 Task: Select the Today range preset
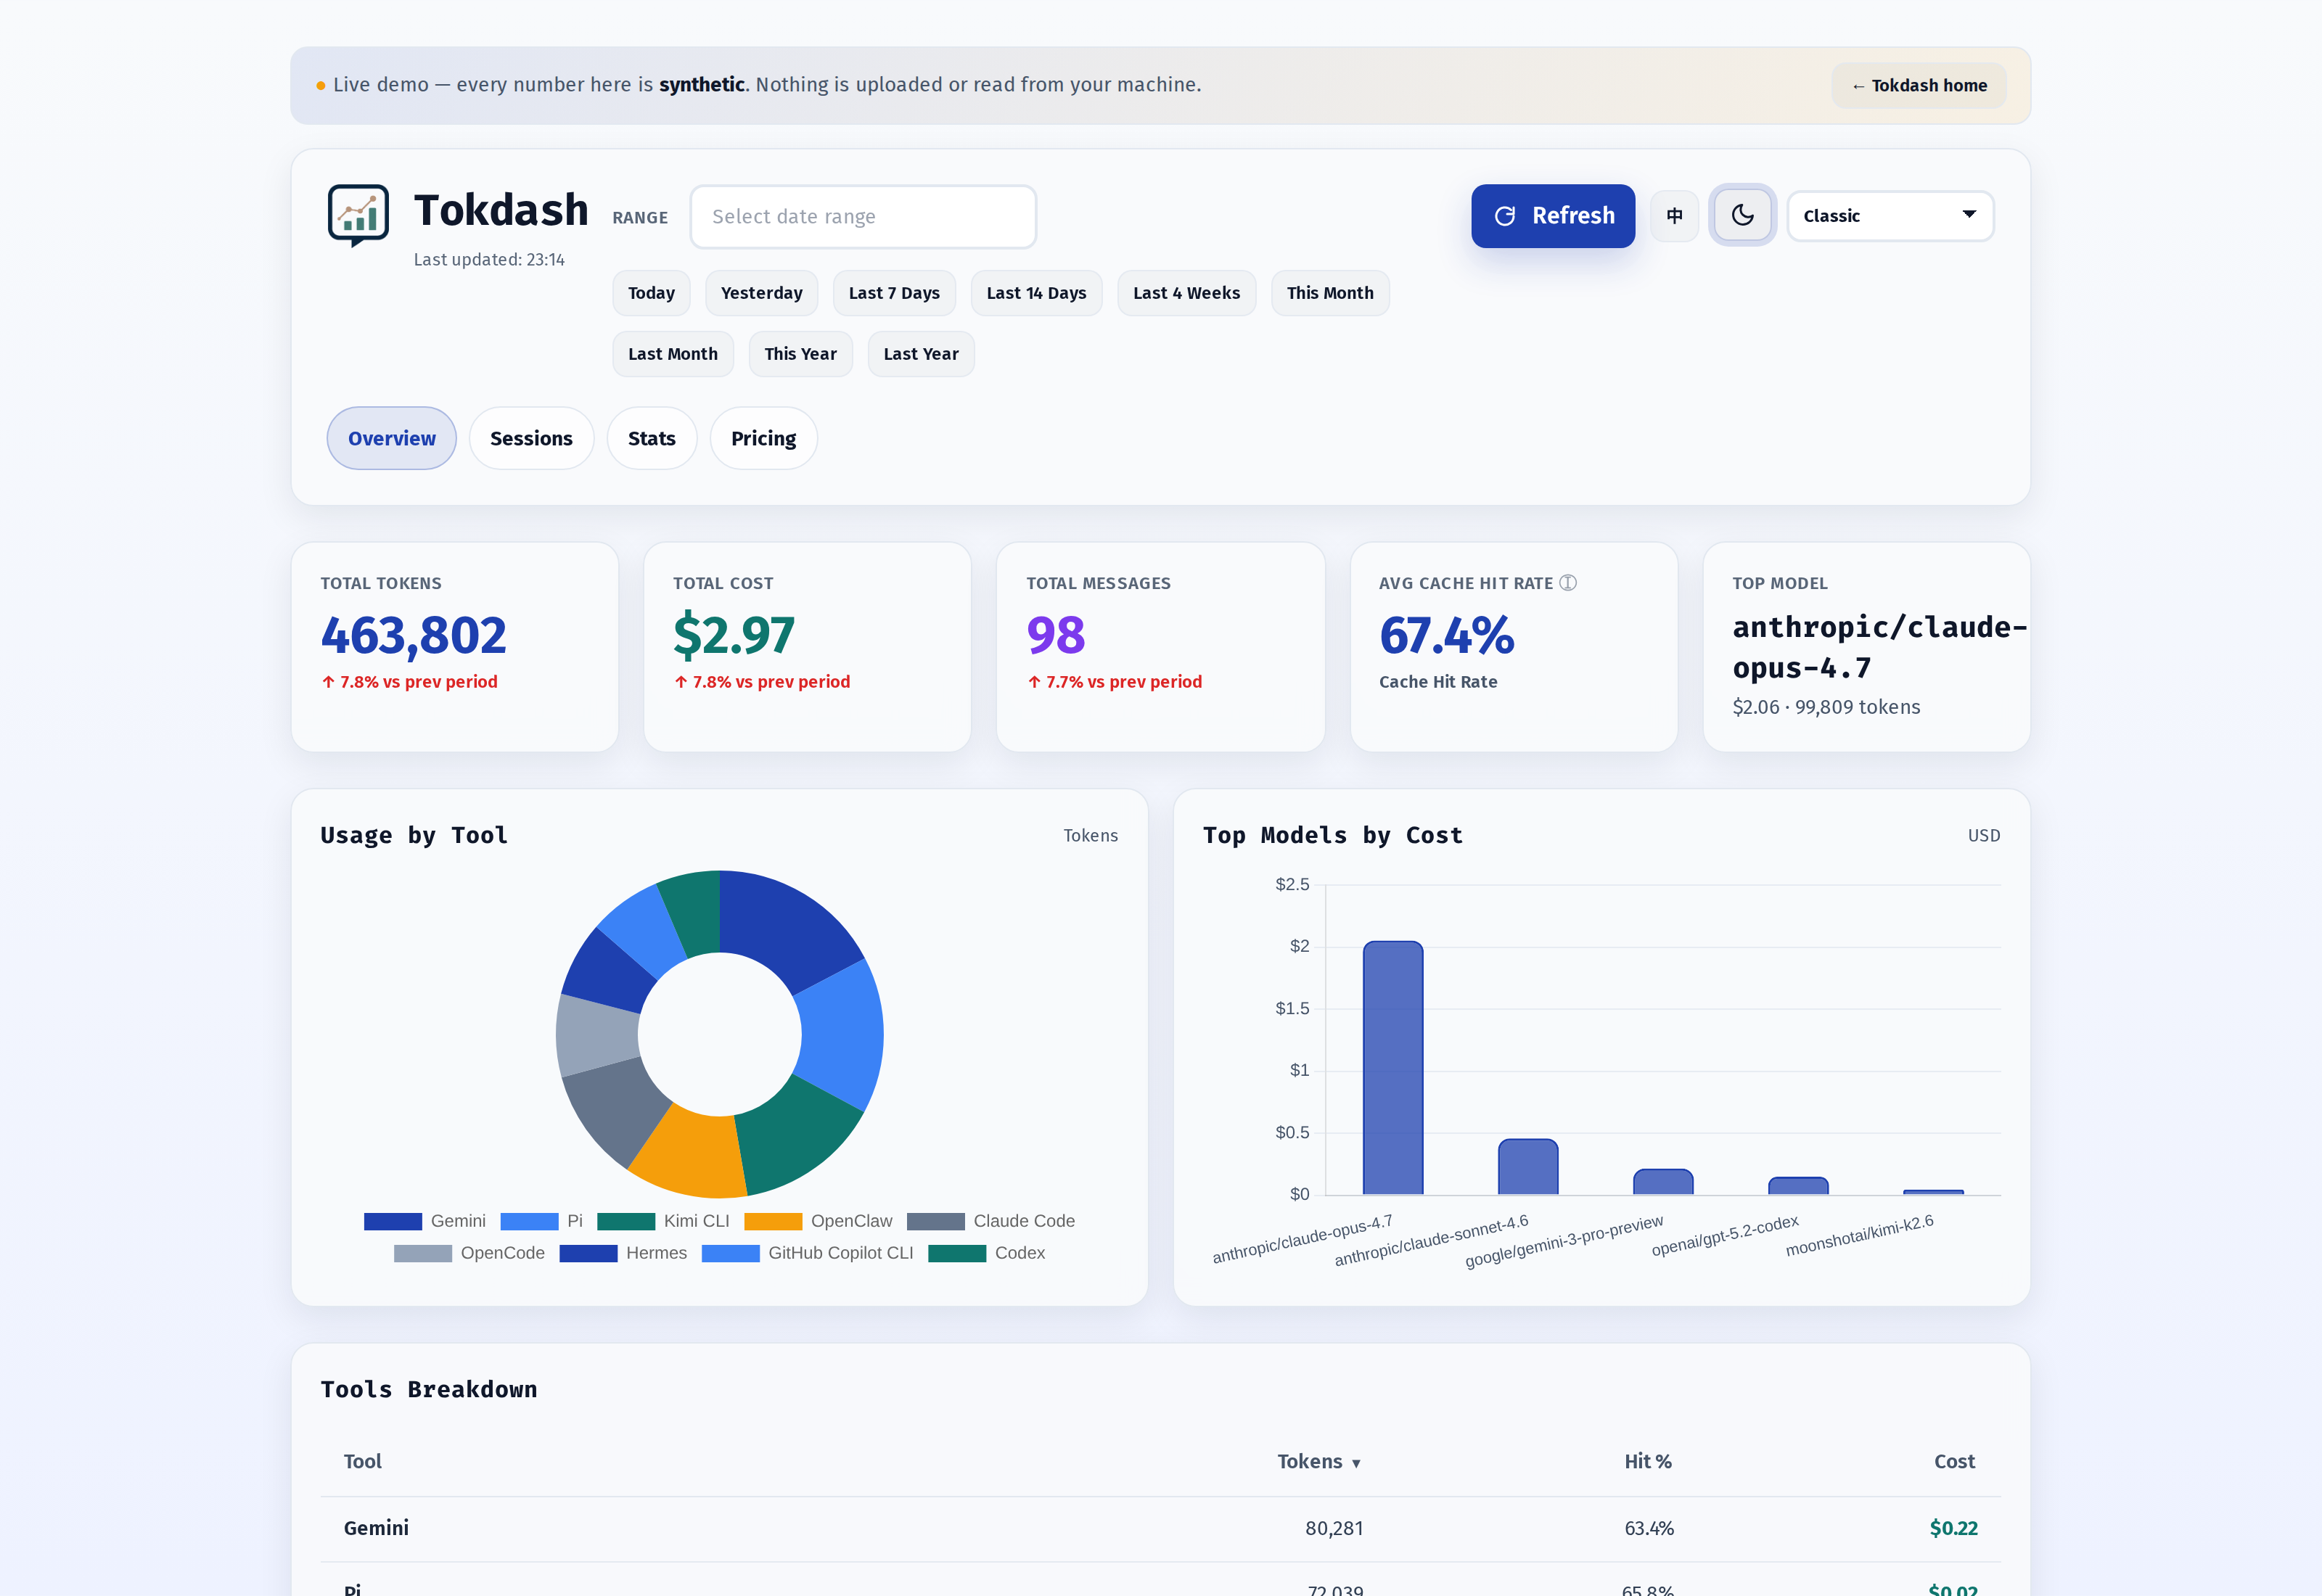651,293
